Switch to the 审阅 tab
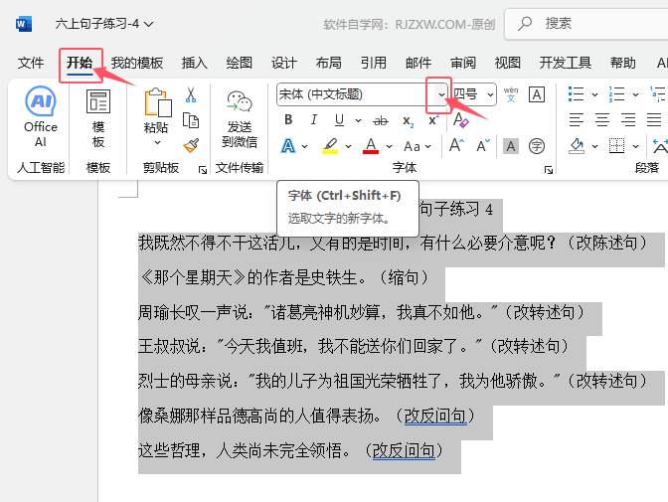The image size is (668, 502). [463, 63]
